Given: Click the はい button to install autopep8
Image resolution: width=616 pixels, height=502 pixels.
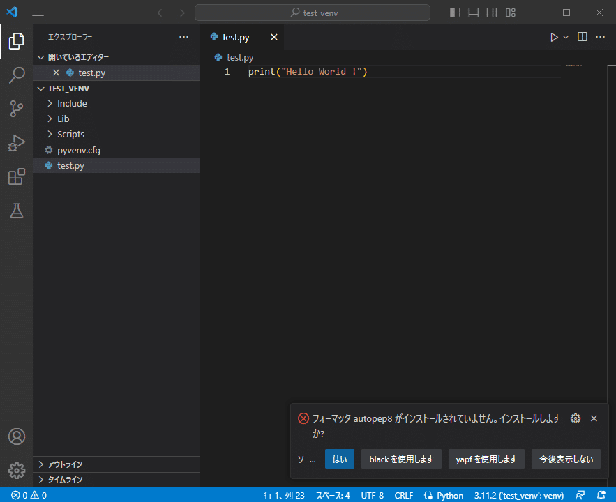Looking at the screenshot, I should (340, 459).
